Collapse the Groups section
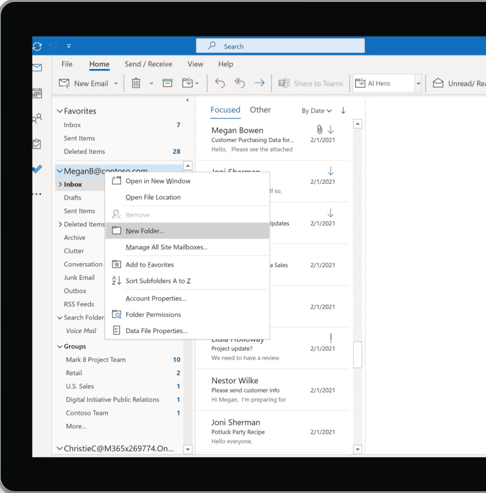 pos(59,346)
